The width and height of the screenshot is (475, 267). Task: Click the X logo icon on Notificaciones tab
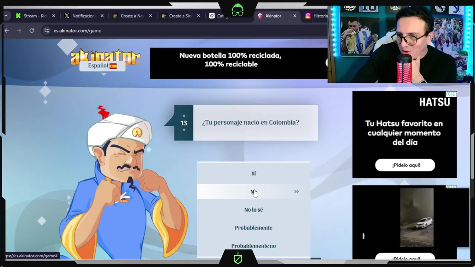(67, 16)
